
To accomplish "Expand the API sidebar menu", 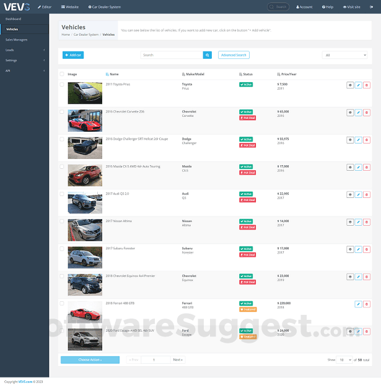I will 24,71.
